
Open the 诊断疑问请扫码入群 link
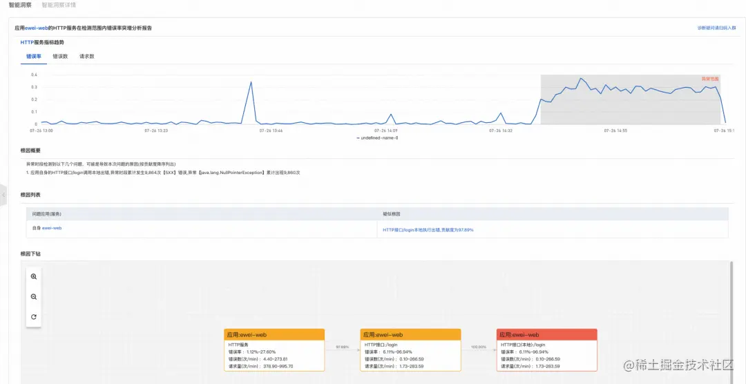coord(717,28)
